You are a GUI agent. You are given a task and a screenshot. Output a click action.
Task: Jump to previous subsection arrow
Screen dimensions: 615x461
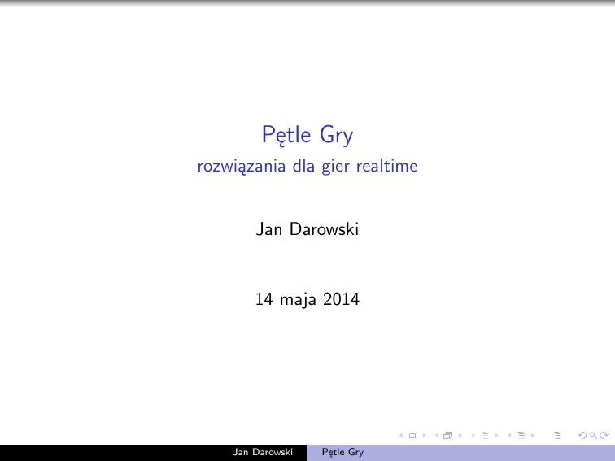pyautogui.click(x=473, y=437)
